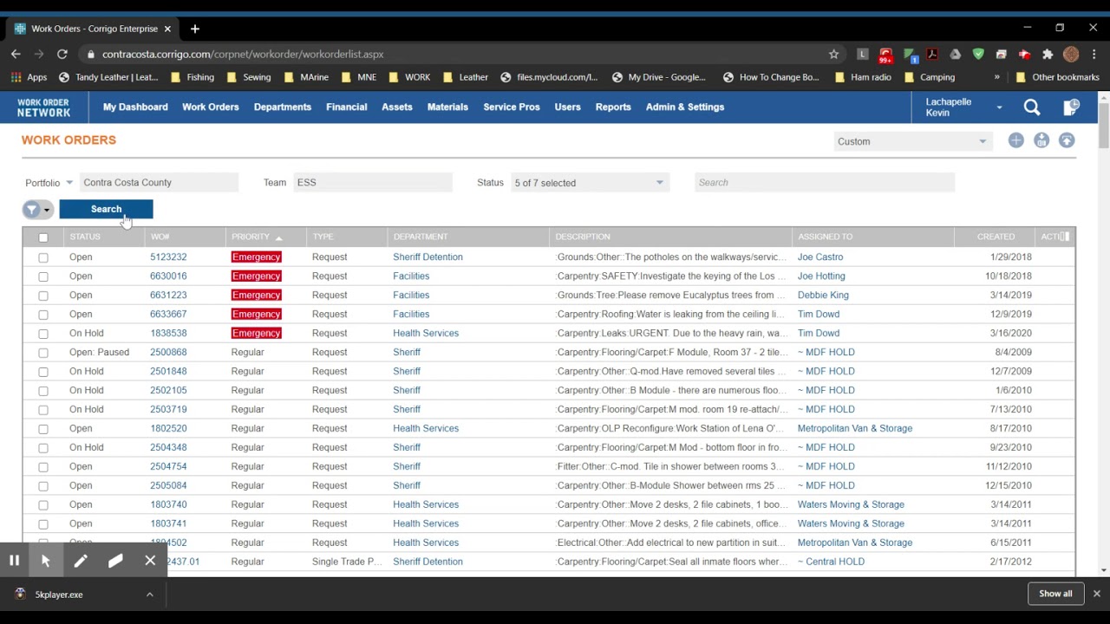Open My Dashboard menu

(135, 107)
